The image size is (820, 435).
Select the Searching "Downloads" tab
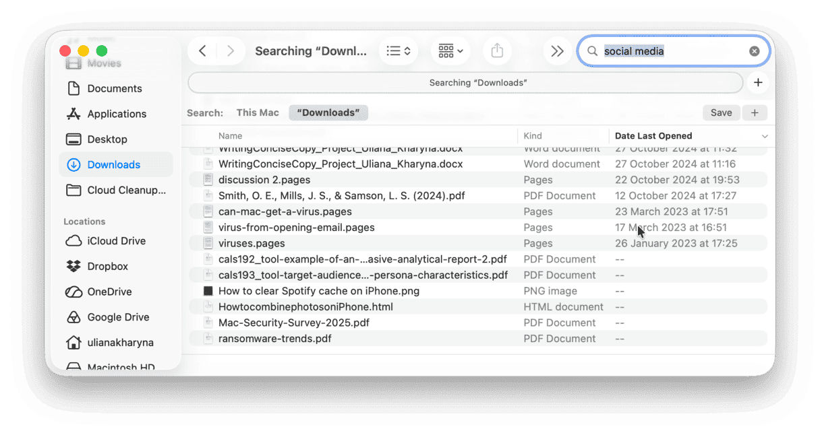pyautogui.click(x=465, y=83)
